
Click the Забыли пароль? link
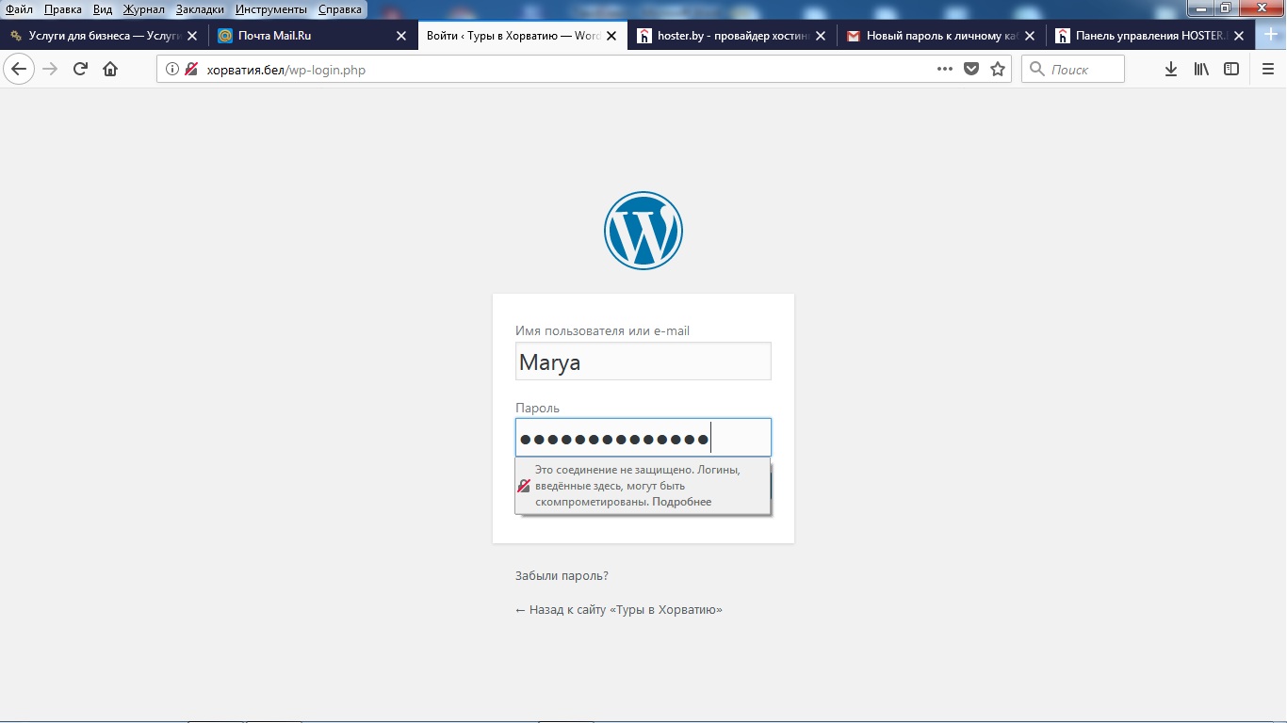point(562,576)
